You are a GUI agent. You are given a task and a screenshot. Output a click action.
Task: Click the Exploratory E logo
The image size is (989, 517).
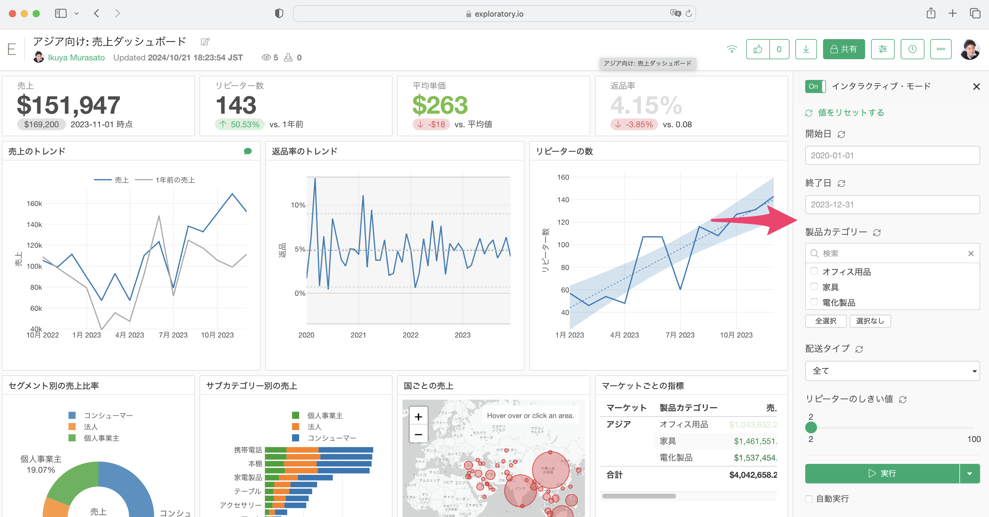click(x=12, y=50)
